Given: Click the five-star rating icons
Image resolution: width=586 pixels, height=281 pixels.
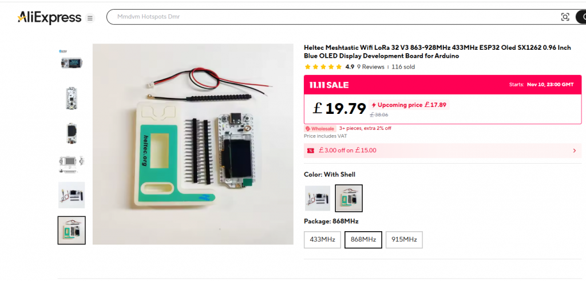Looking at the screenshot, I should click(323, 67).
